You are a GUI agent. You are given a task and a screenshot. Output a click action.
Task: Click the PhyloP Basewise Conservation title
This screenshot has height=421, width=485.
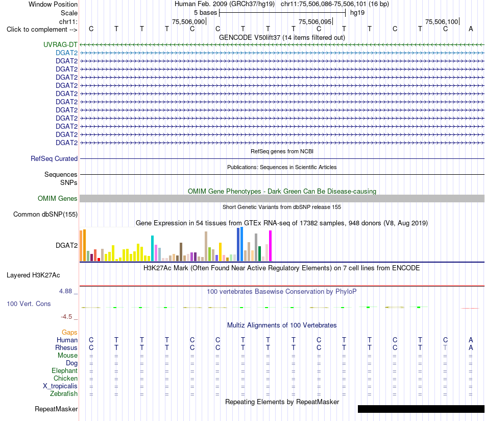pos(282,291)
